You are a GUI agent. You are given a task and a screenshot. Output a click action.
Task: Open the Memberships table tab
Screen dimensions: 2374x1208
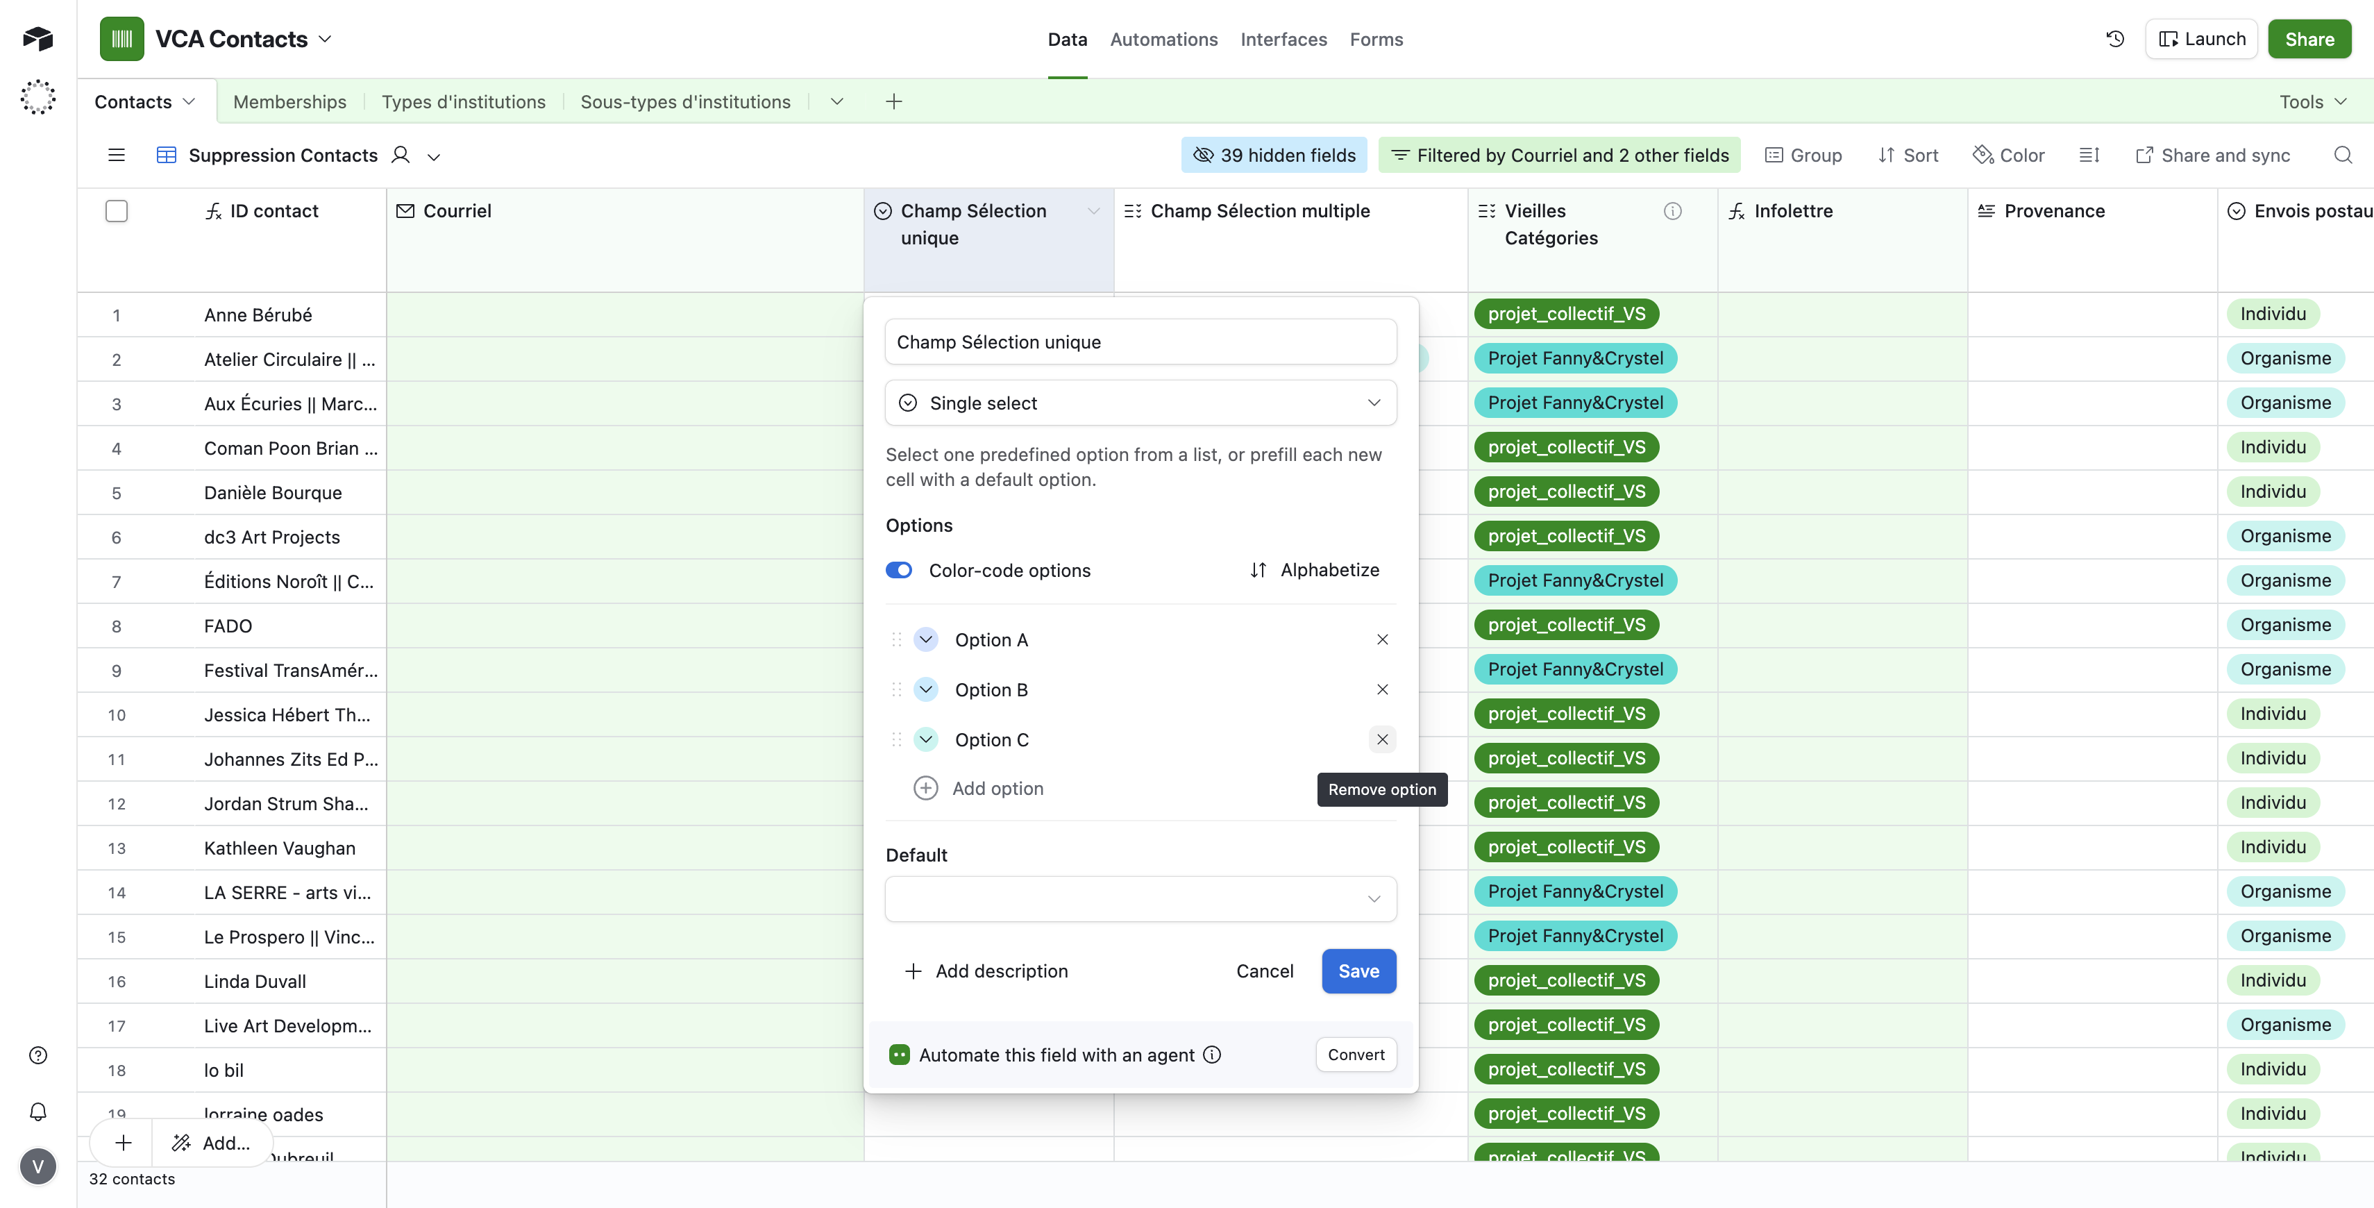[289, 101]
